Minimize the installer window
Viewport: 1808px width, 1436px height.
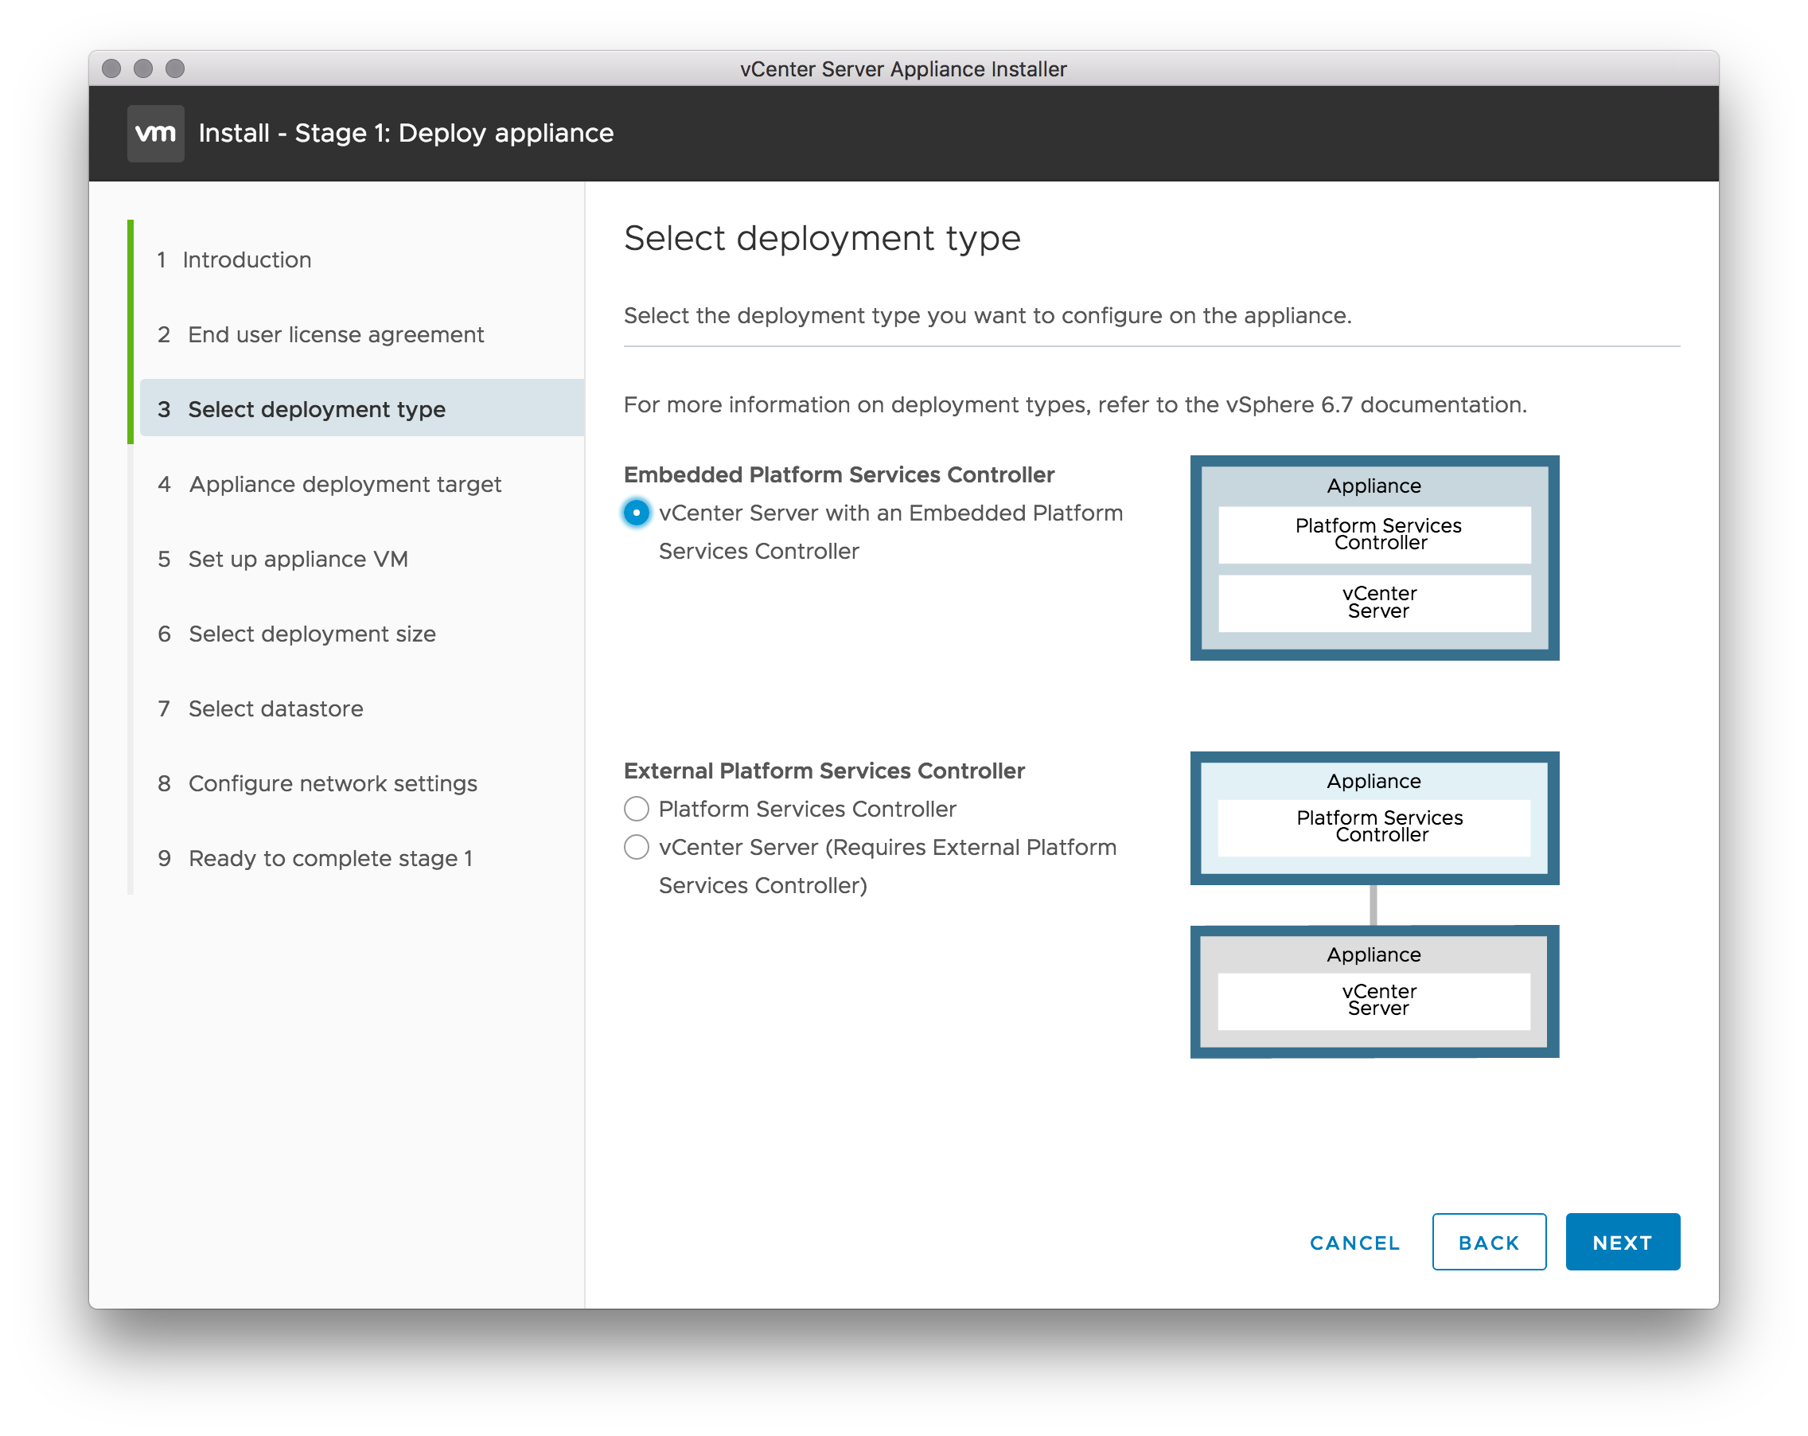142,68
